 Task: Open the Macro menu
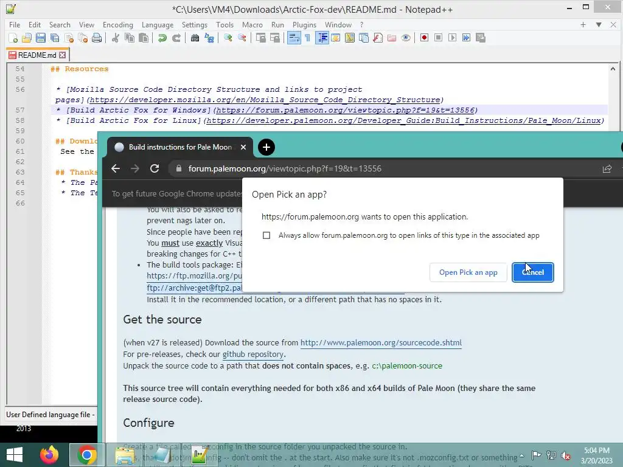[x=252, y=24]
